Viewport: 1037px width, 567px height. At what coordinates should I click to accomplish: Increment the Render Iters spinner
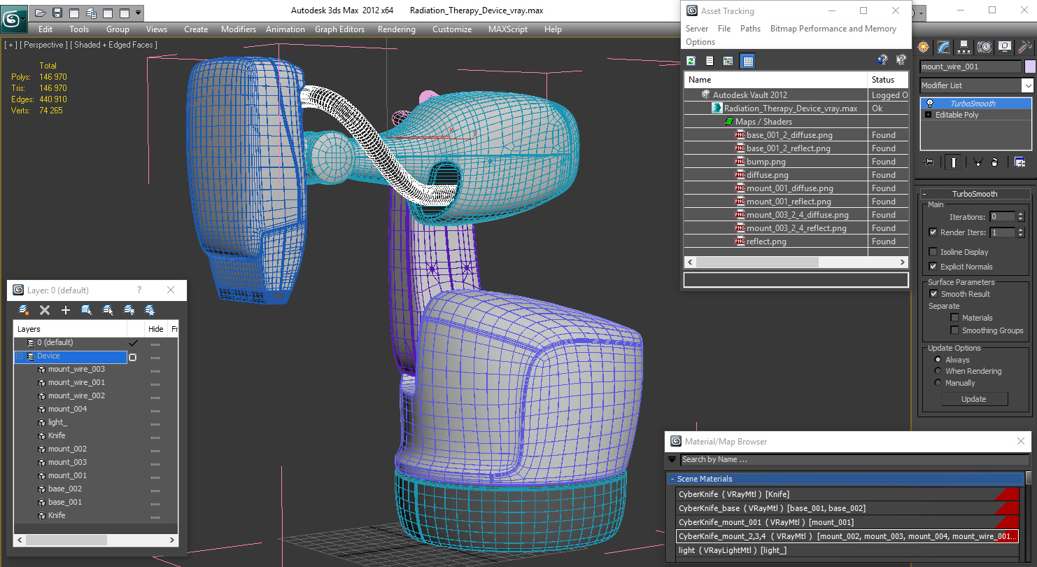coord(1020,230)
